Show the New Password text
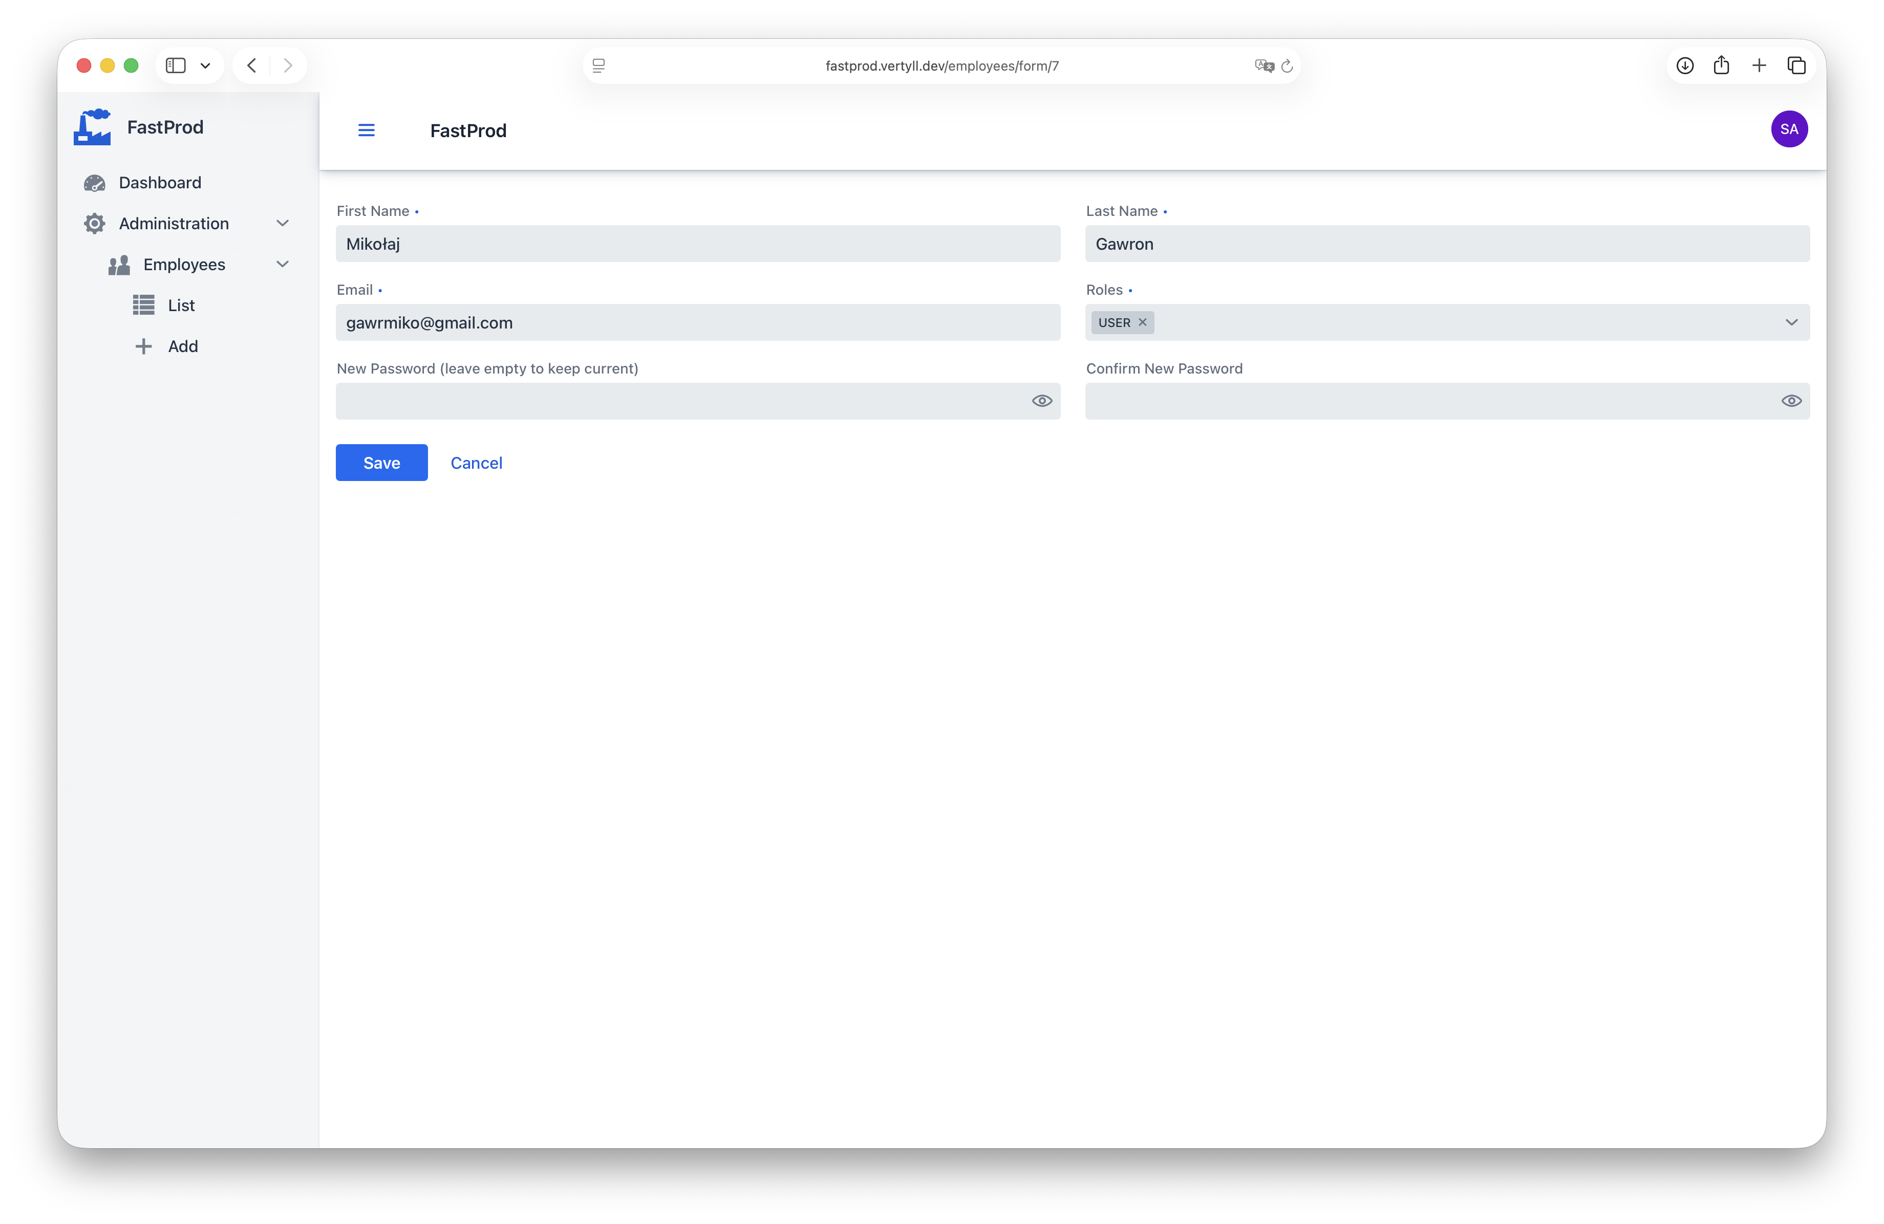Screen dimensions: 1884x1224 coord(1042,401)
